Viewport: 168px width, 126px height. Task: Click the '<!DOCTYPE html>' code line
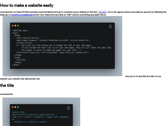coord(20,30)
